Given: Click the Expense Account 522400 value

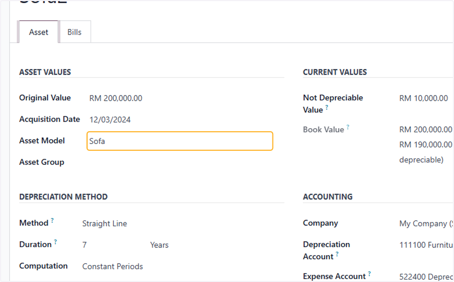Looking at the screenshot, I should pyautogui.click(x=426, y=277).
